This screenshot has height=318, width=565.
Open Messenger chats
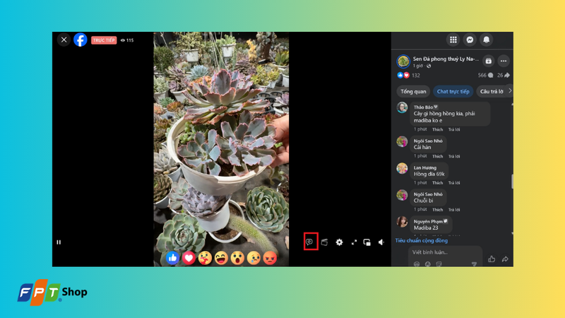point(470,40)
